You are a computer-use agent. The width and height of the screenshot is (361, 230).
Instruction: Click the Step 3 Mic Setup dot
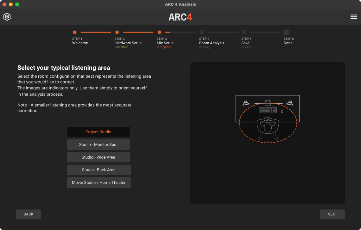click(159, 32)
